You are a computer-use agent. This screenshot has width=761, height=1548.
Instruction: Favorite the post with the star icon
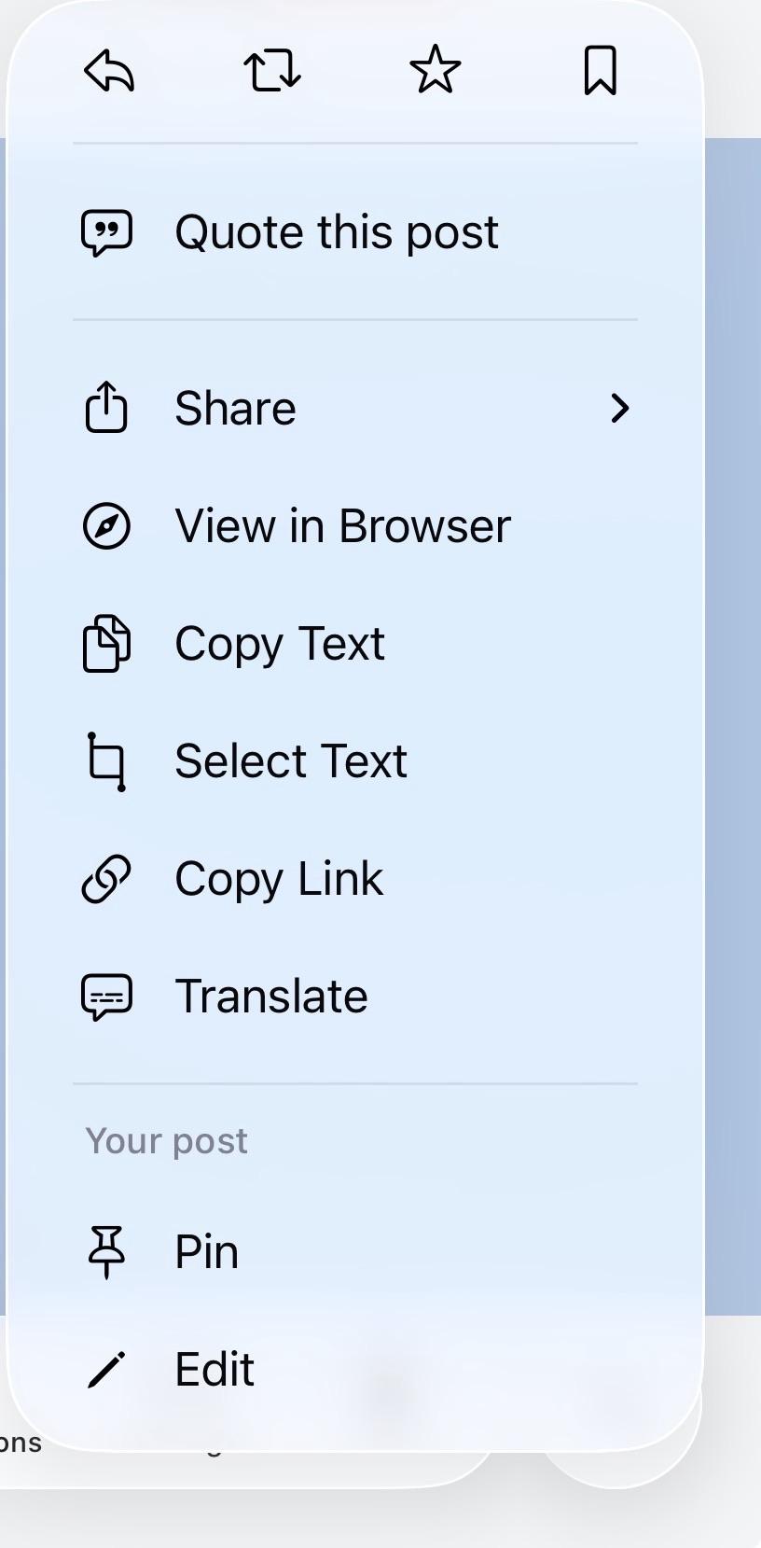436,71
